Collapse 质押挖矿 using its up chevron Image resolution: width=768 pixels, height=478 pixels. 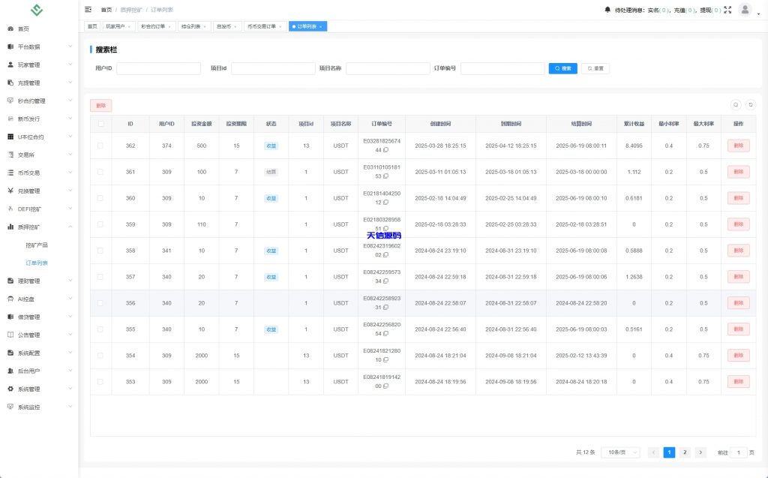[x=70, y=227]
